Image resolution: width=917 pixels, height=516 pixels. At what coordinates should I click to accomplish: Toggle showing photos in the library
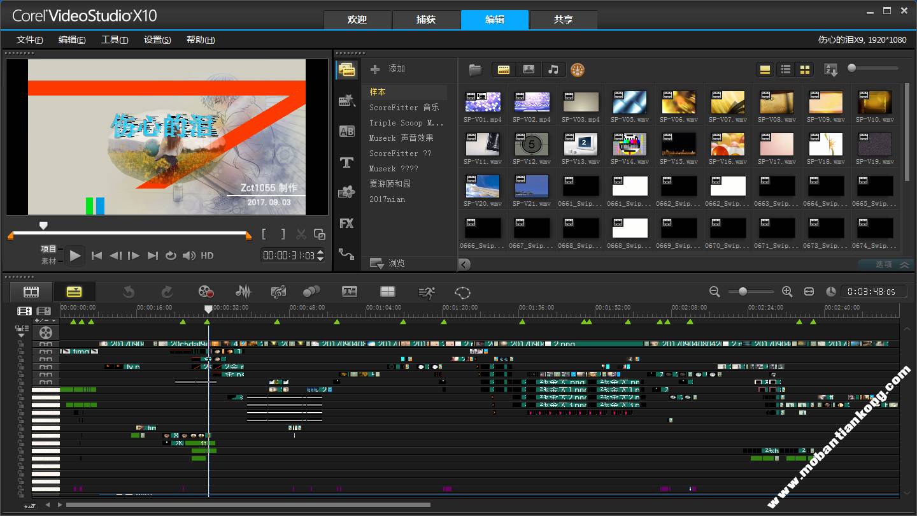tap(529, 69)
